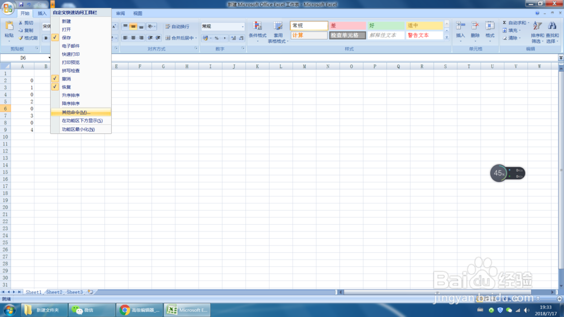
Task: Click the center text icon
Action: (133, 38)
